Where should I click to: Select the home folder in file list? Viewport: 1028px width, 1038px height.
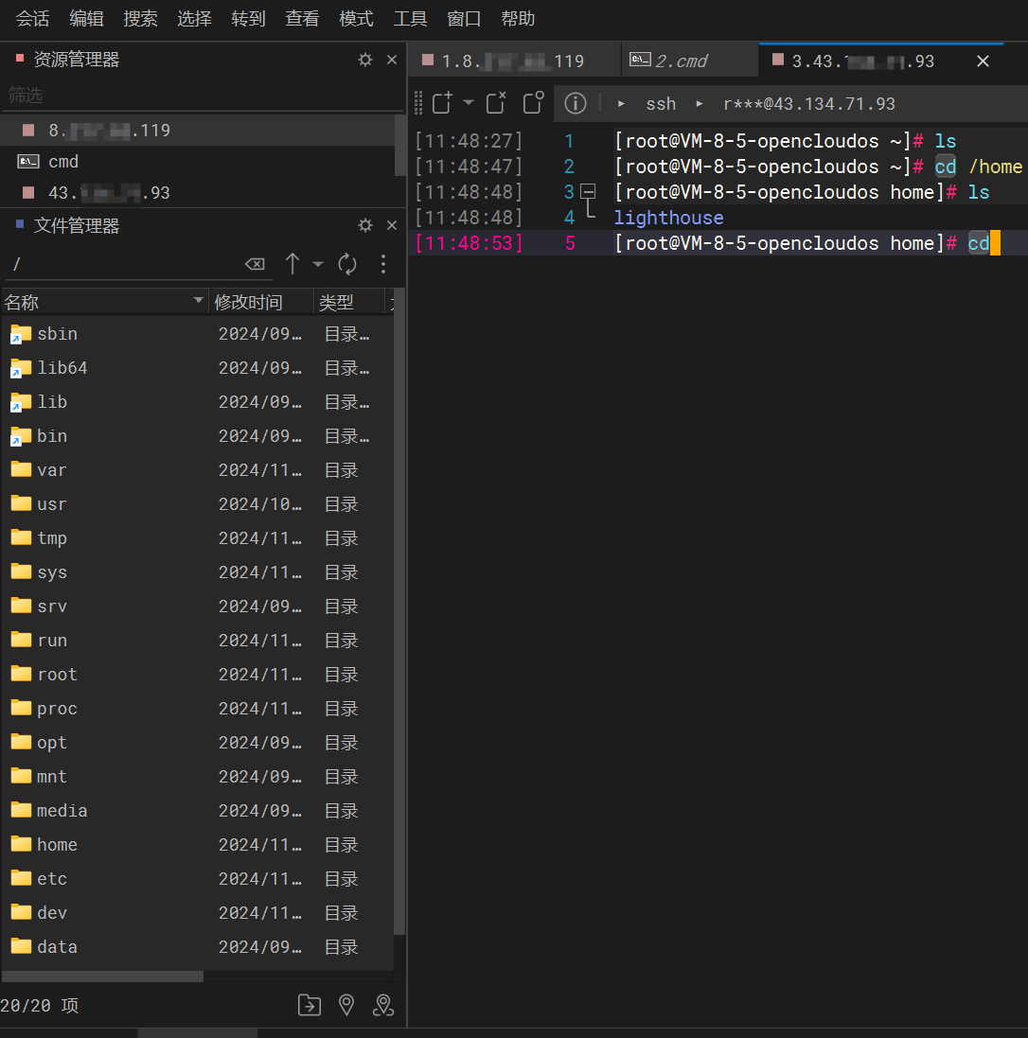tap(198, 845)
